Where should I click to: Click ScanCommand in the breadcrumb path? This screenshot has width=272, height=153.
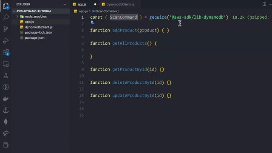tap(107, 11)
